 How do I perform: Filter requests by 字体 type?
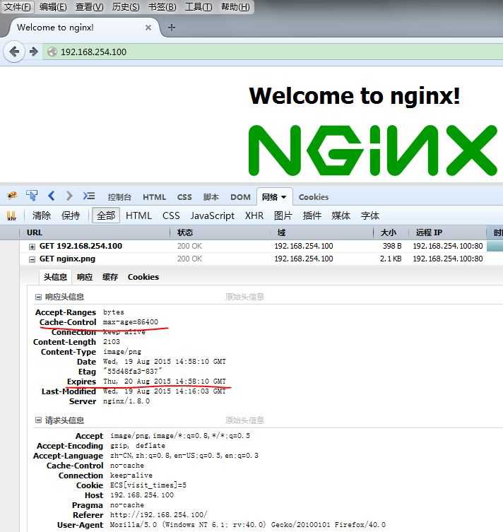tap(369, 215)
